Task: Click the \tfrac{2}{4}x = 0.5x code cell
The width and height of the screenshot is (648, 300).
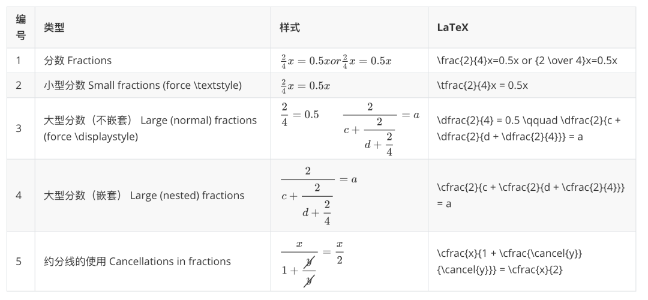Action: pyautogui.click(x=482, y=86)
